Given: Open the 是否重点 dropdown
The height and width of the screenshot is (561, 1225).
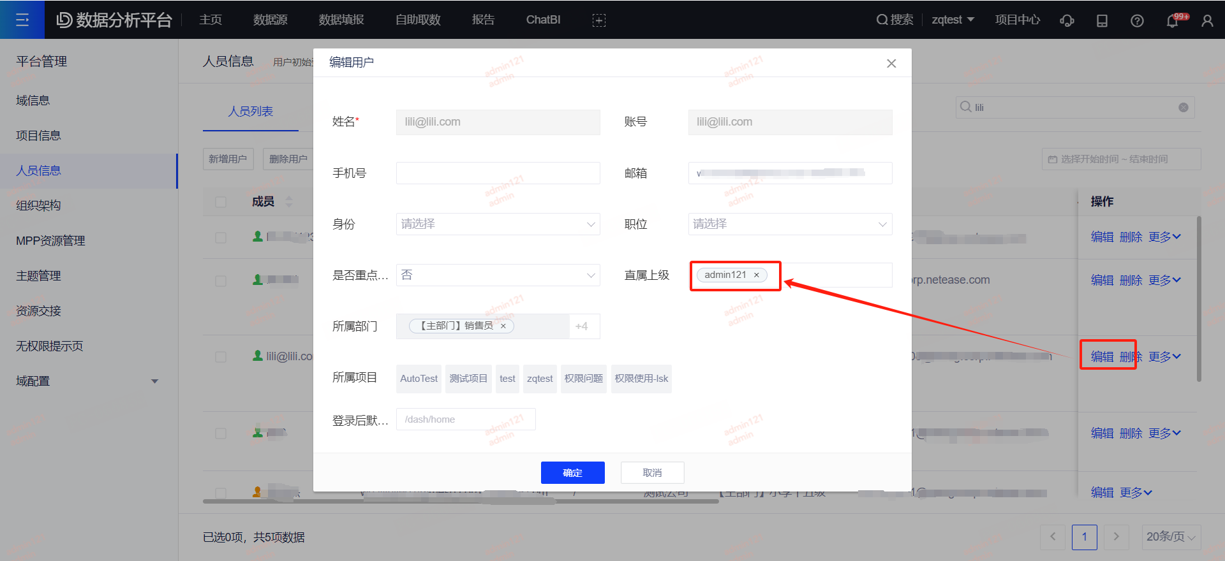Looking at the screenshot, I should coord(498,275).
